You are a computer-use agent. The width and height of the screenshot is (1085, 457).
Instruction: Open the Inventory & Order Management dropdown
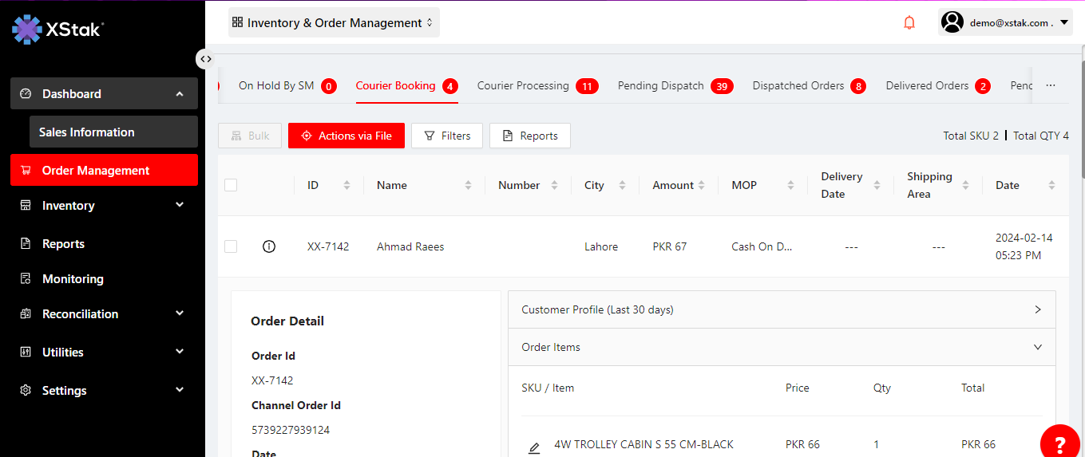pyautogui.click(x=333, y=23)
